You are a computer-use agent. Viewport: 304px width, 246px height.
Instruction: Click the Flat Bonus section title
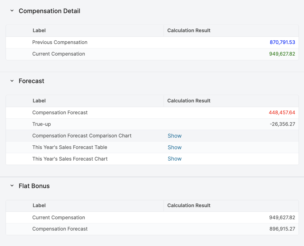(34, 186)
